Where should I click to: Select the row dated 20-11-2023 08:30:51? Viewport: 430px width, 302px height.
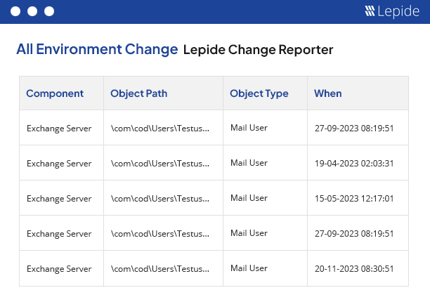(214, 268)
